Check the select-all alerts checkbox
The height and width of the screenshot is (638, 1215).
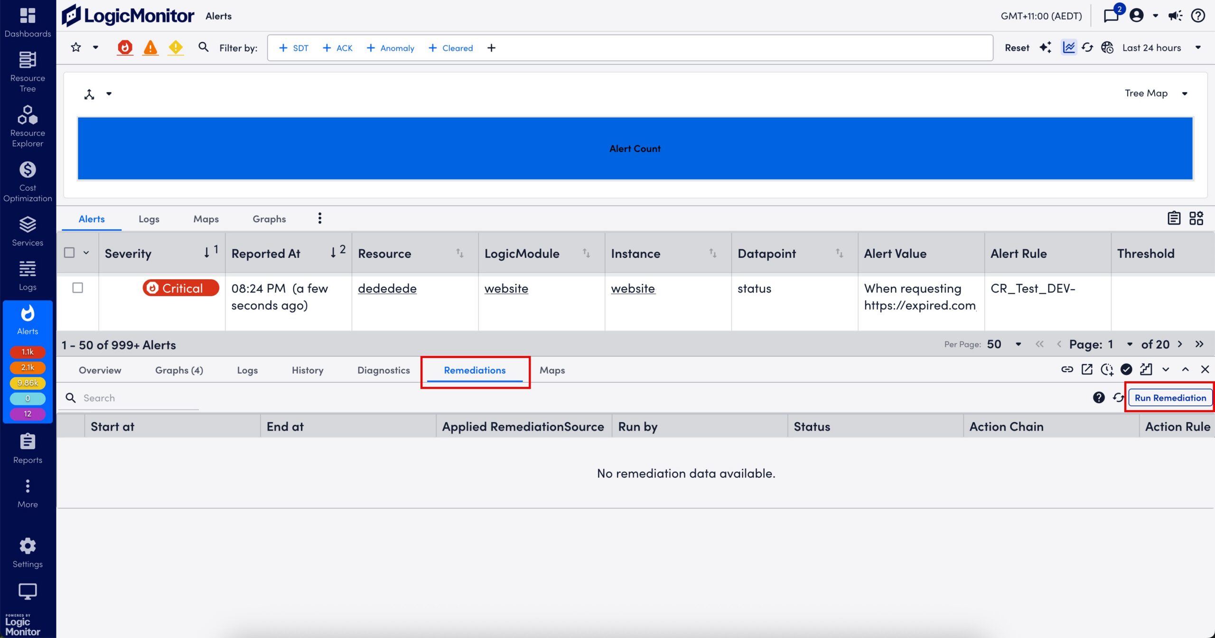69,253
